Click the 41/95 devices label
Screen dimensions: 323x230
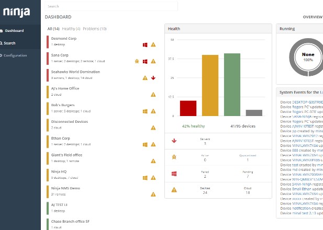[243, 126]
